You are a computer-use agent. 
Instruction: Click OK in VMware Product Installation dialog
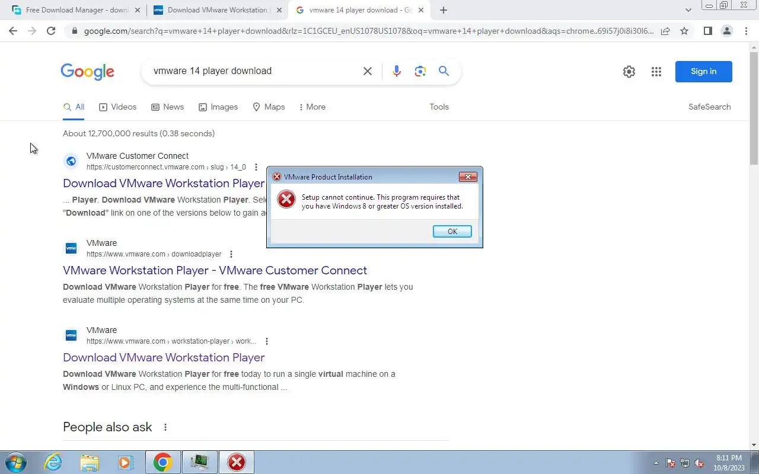tap(452, 232)
